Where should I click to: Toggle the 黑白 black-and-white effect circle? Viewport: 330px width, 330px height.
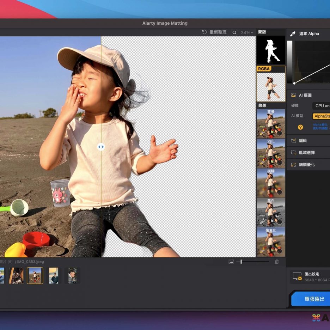(279, 222)
